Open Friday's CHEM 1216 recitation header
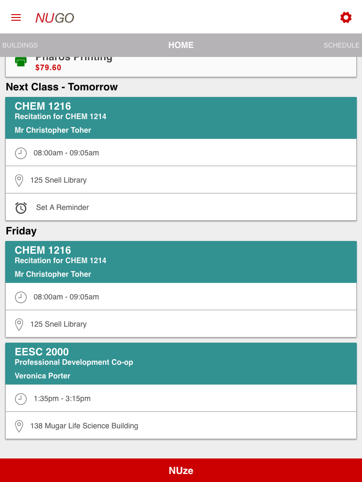The image size is (362, 482). [181, 262]
